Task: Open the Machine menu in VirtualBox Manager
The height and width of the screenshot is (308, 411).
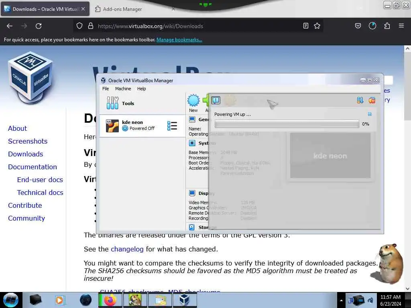Action: 123,89
